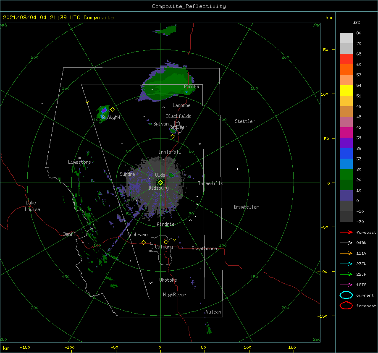The image size is (378, 353).
Task: Click the RockyMH label
Action: pyautogui.click(x=111, y=118)
